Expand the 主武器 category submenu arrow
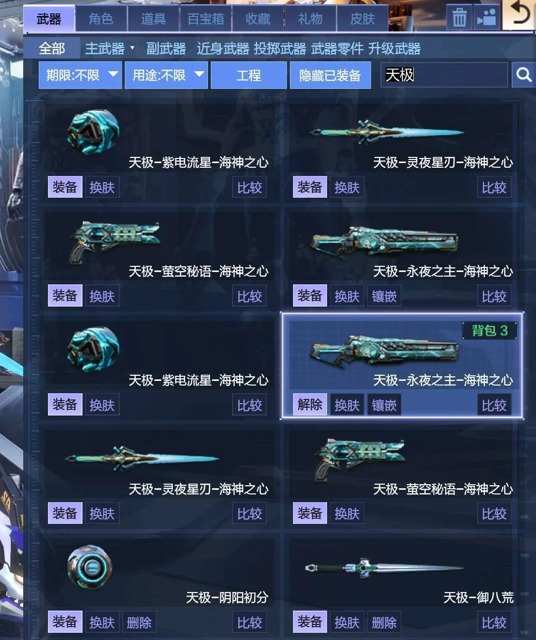The width and height of the screenshot is (536, 640). pyautogui.click(x=132, y=48)
